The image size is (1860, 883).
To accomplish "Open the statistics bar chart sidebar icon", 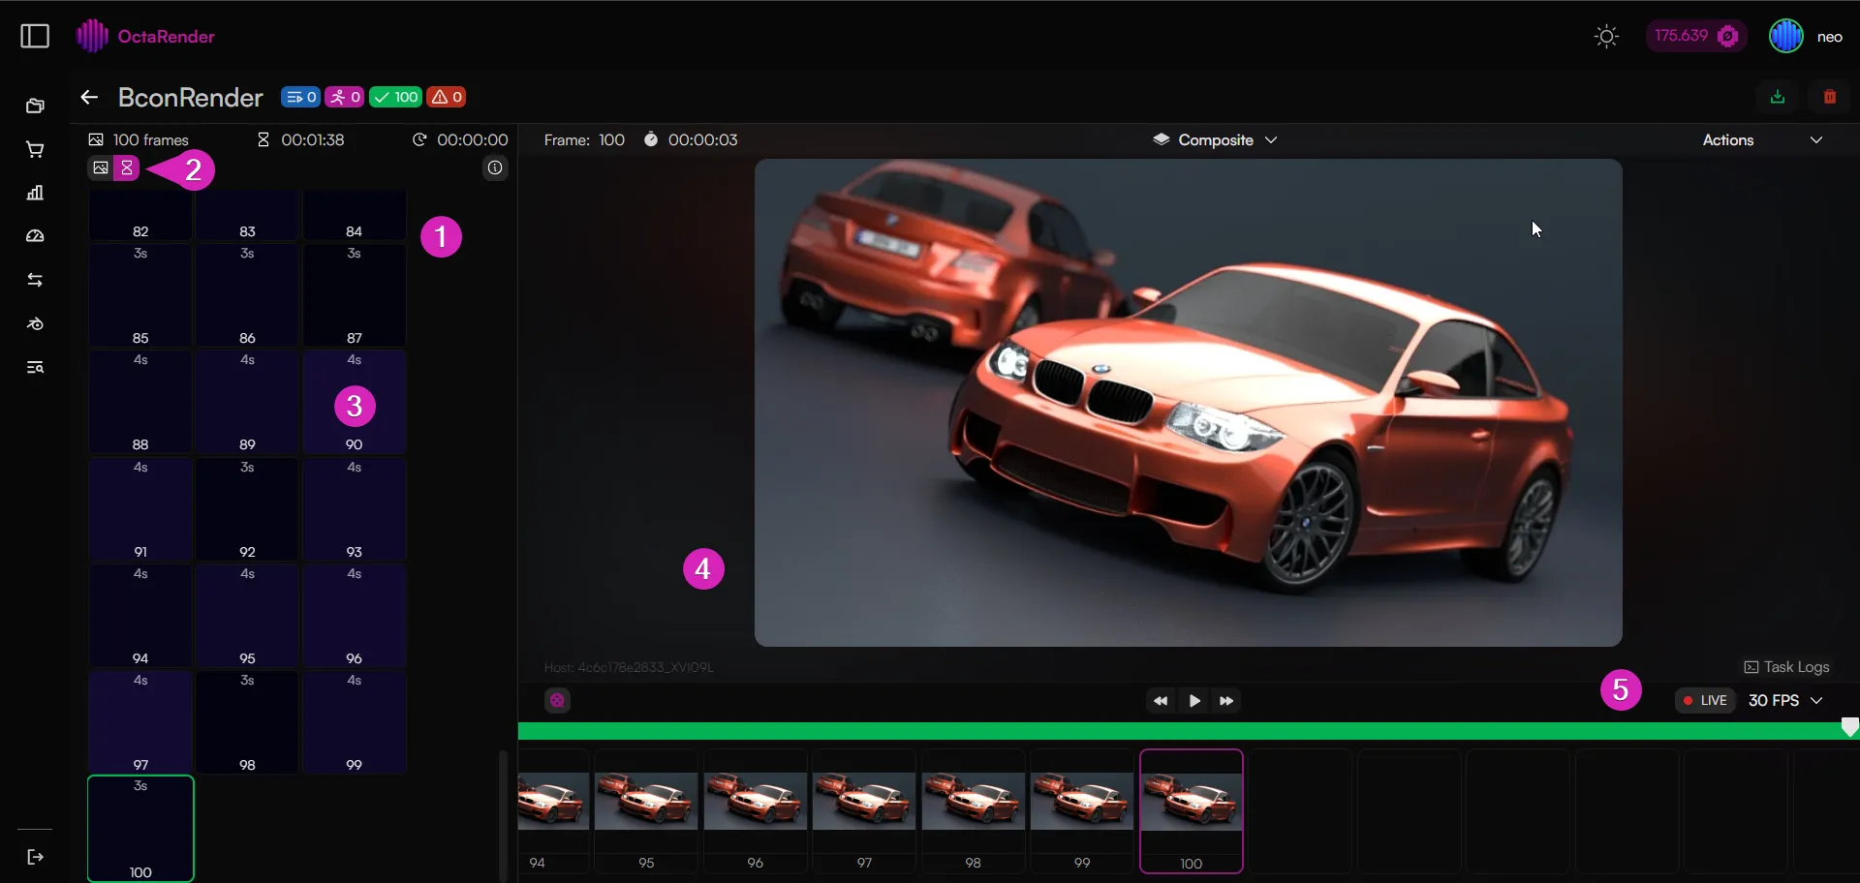I will [x=35, y=193].
